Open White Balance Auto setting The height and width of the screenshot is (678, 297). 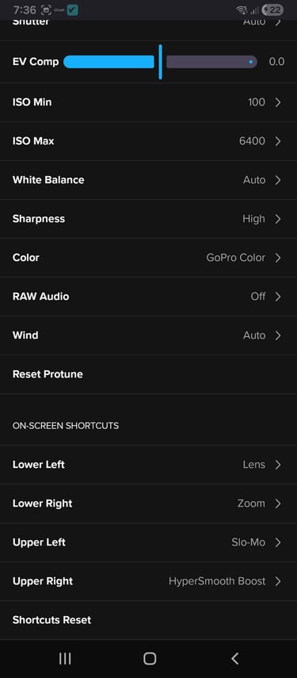pos(149,180)
